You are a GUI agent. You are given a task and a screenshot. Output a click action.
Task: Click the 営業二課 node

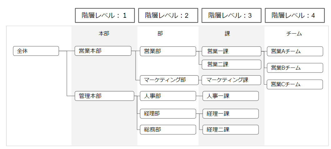[231, 64]
